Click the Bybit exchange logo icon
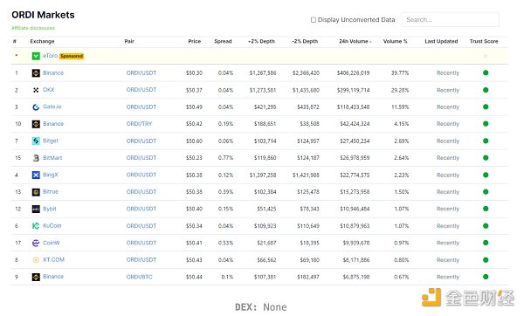Viewport: 524px width, 316px height. pyautogui.click(x=36, y=209)
